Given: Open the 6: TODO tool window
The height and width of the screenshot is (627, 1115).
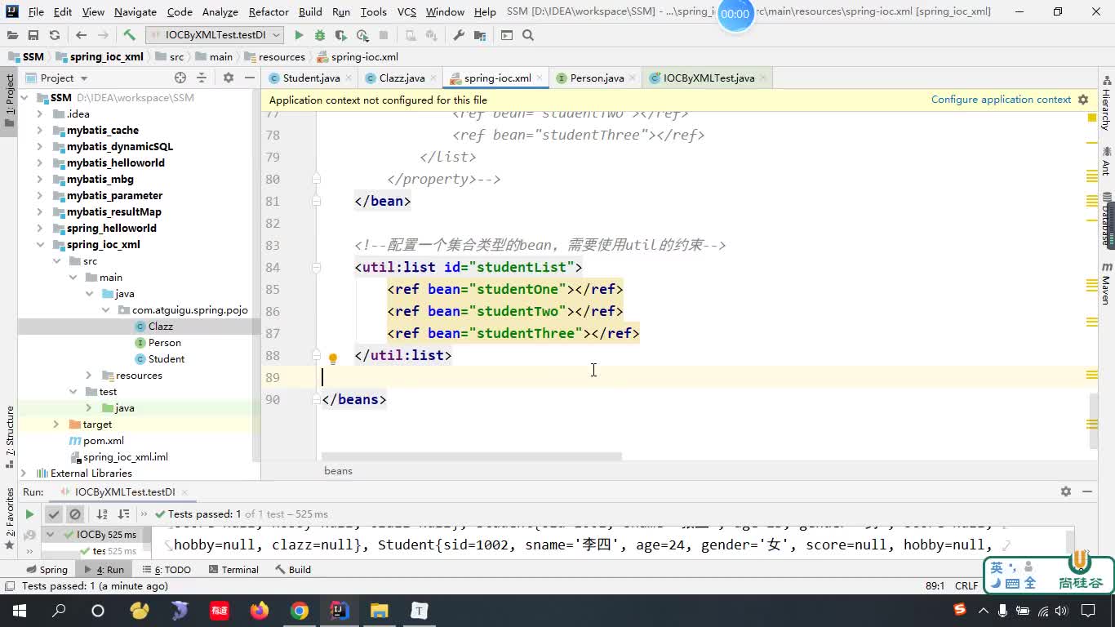Looking at the screenshot, I should (x=167, y=570).
